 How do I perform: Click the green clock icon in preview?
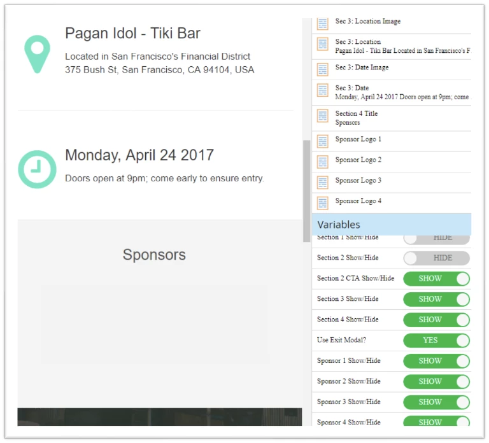click(37, 169)
